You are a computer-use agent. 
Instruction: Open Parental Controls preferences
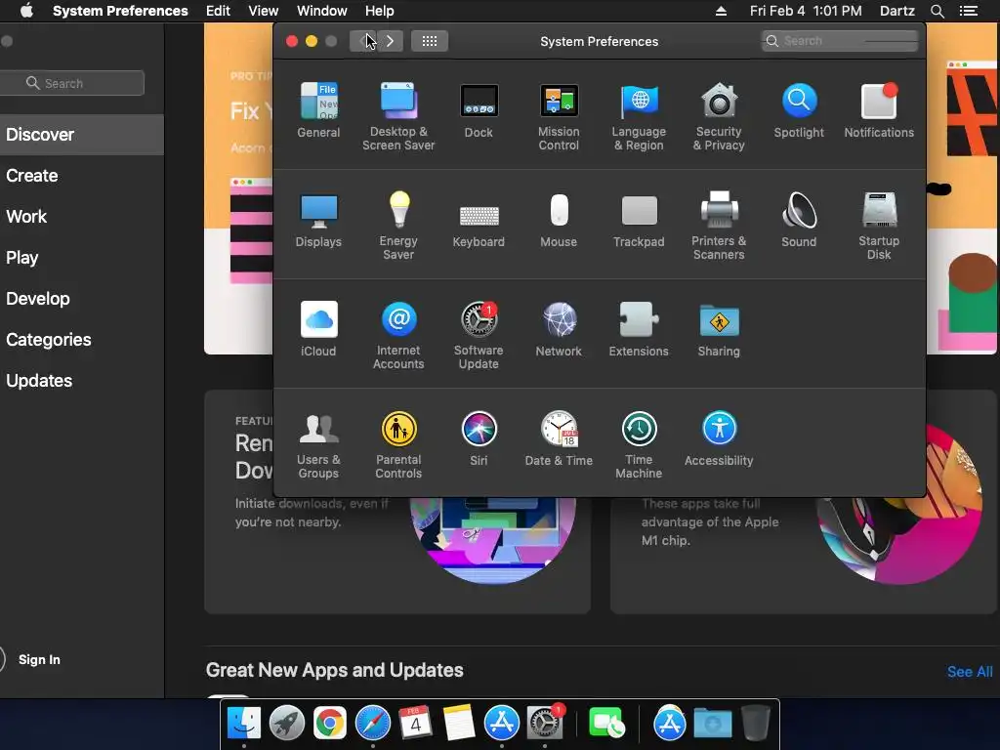[398, 444]
